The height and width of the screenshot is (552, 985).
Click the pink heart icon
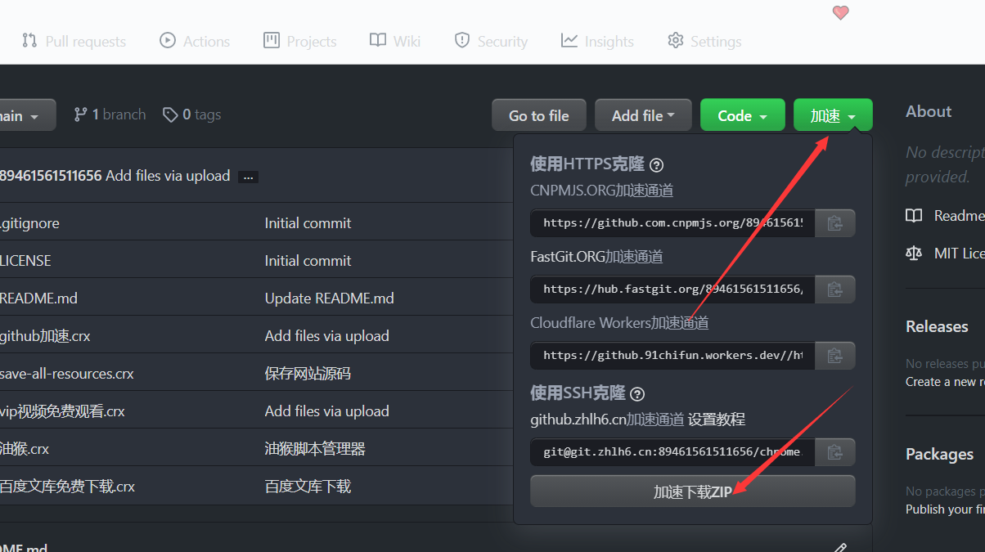pos(840,12)
